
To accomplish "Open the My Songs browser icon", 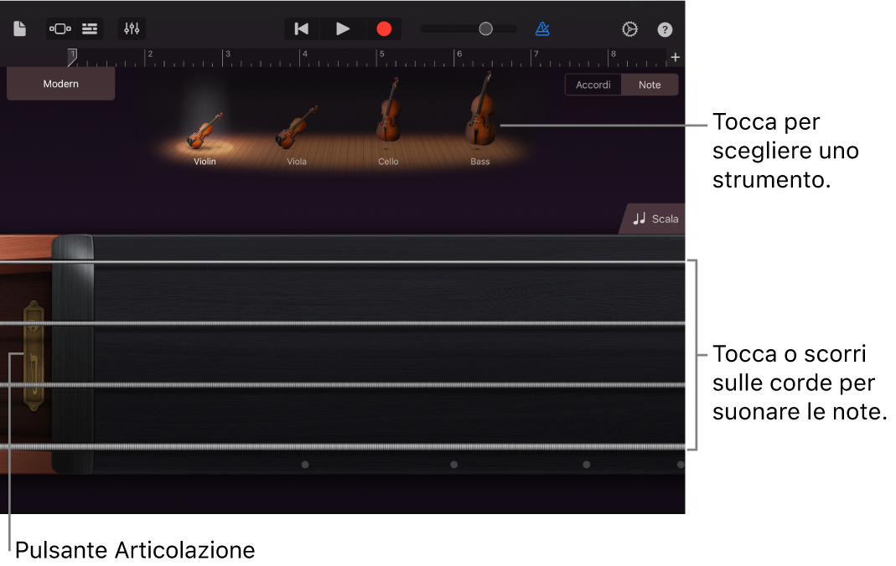I will (18, 28).
